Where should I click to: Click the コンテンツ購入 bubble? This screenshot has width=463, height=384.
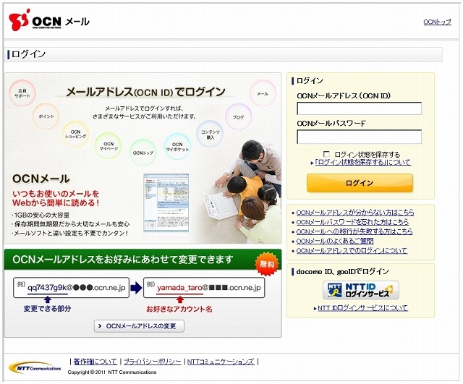coord(210,134)
